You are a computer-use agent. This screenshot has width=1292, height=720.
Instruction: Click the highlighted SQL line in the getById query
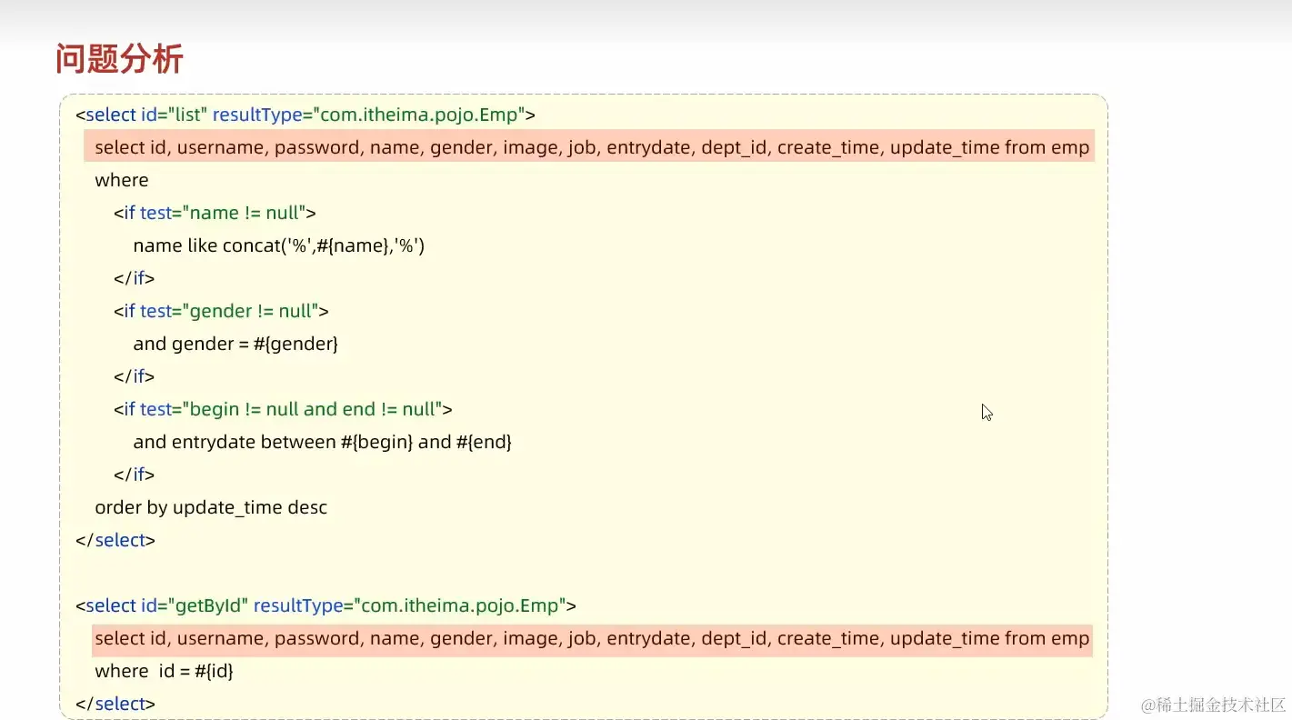(591, 638)
